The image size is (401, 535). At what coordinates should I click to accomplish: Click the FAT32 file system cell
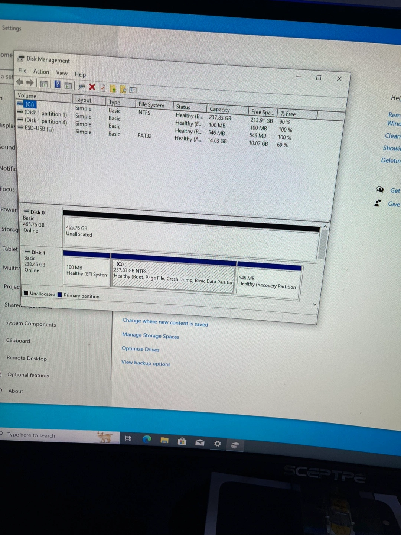point(144,136)
